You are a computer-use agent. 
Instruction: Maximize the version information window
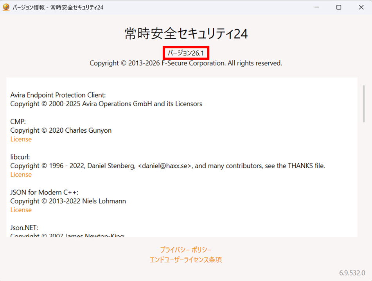338,7
